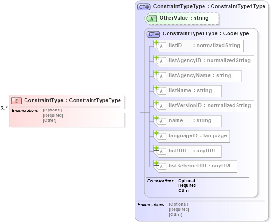Screen dimensions: 271x222
Task: Click the A icon of listName attribute
Action: click(161, 91)
